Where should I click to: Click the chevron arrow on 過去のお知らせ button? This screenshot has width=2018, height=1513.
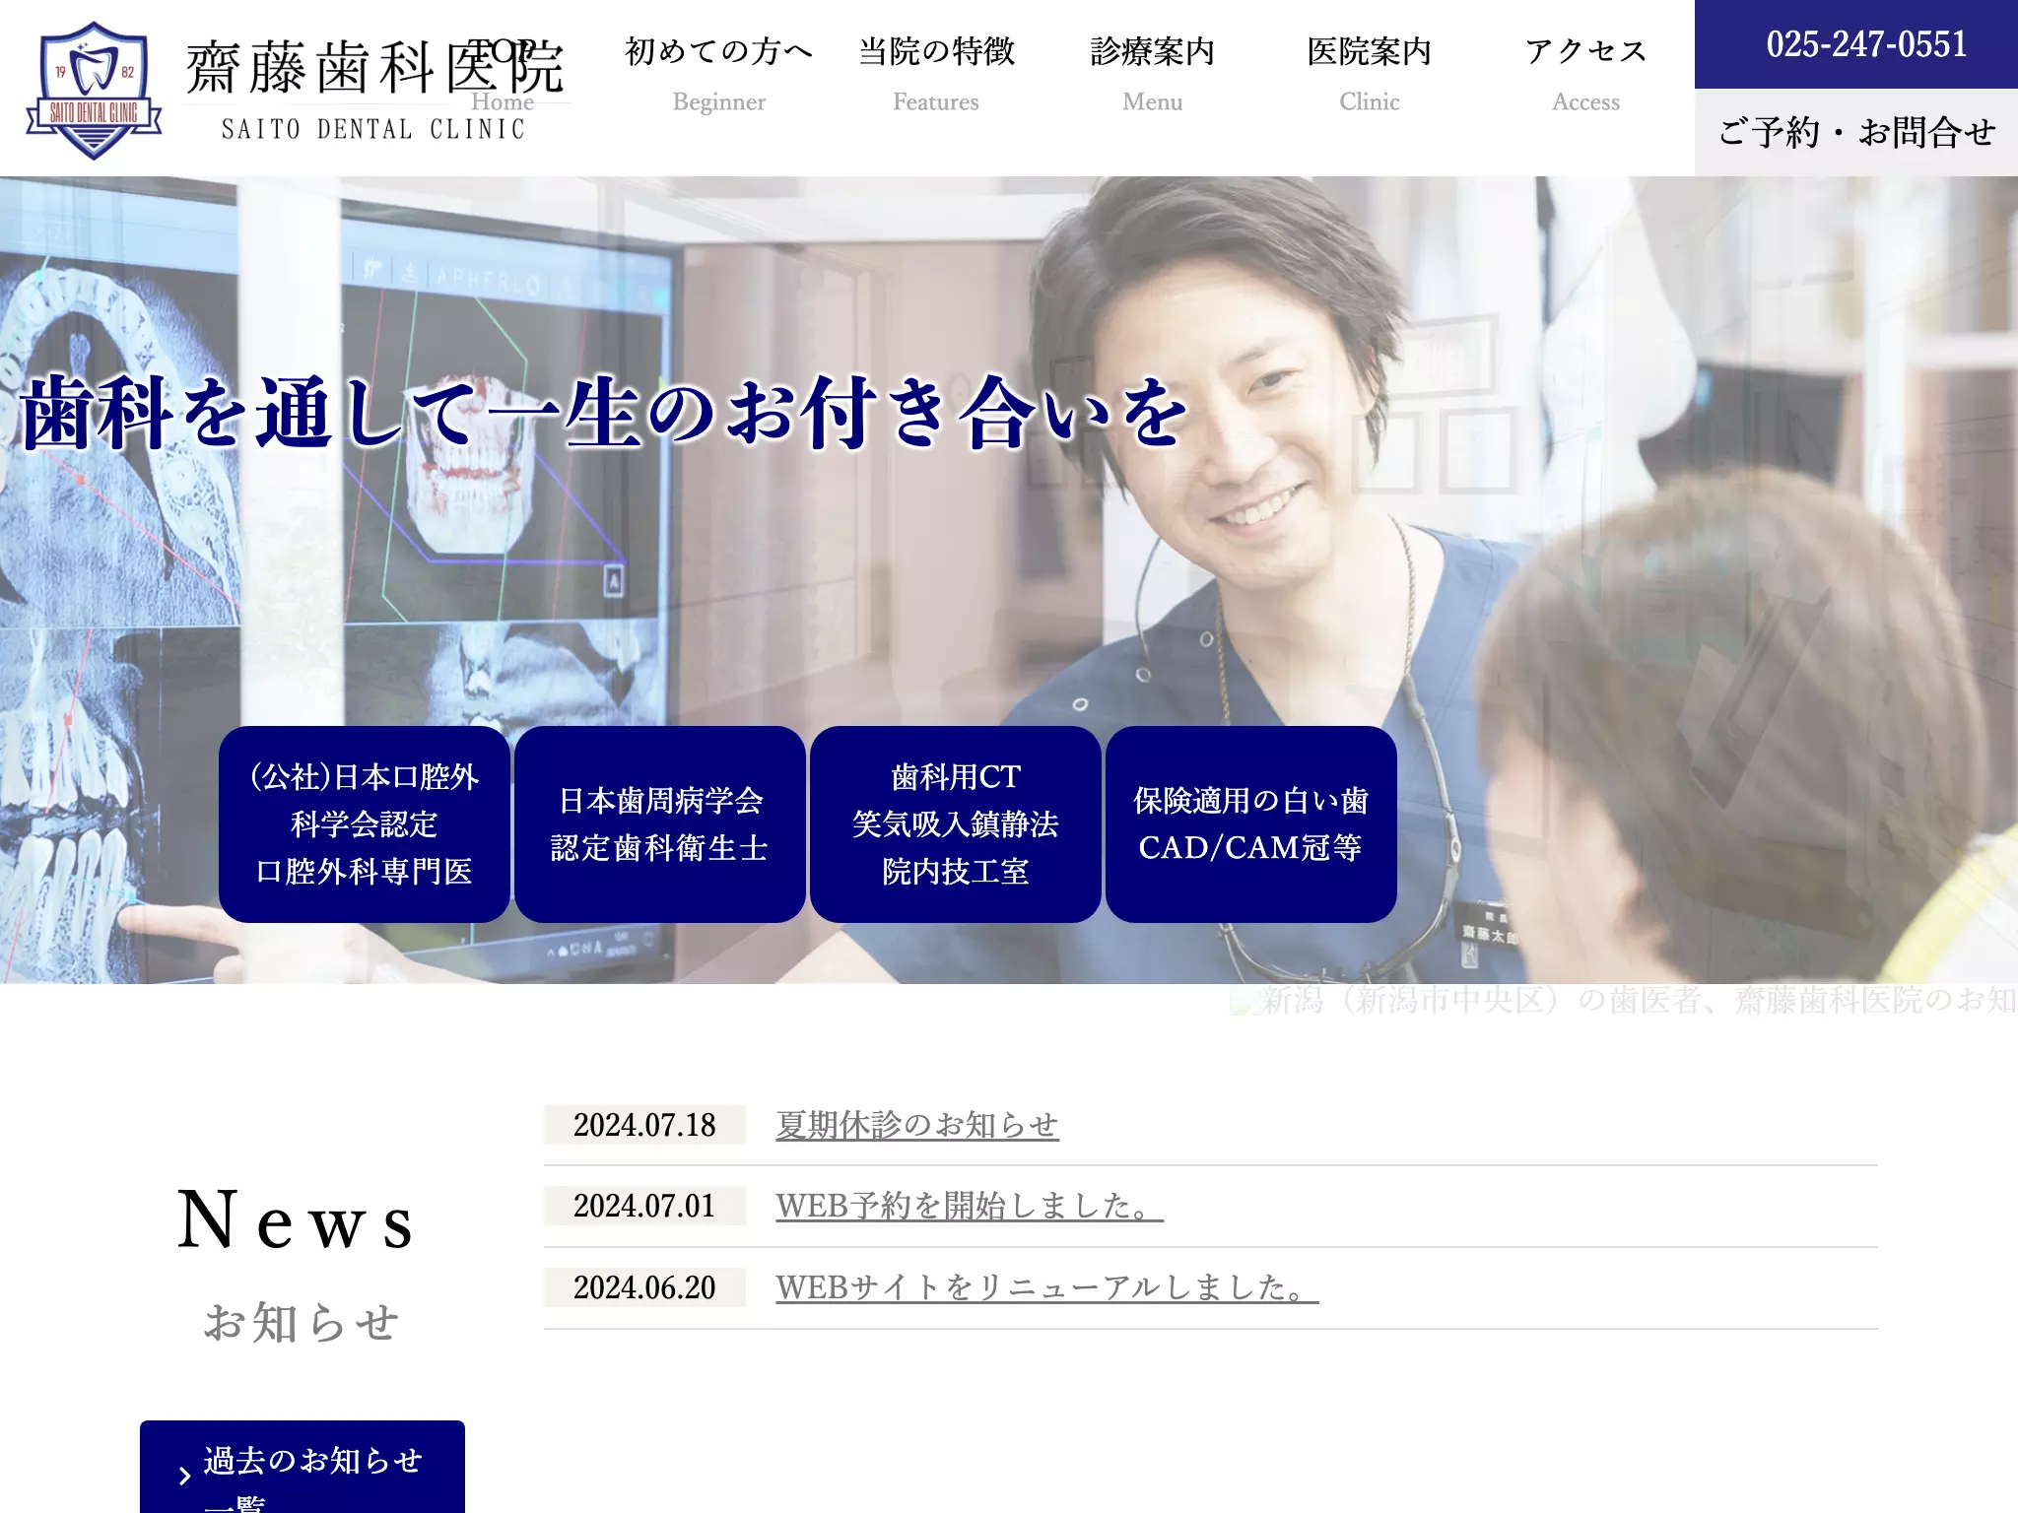tap(184, 1476)
